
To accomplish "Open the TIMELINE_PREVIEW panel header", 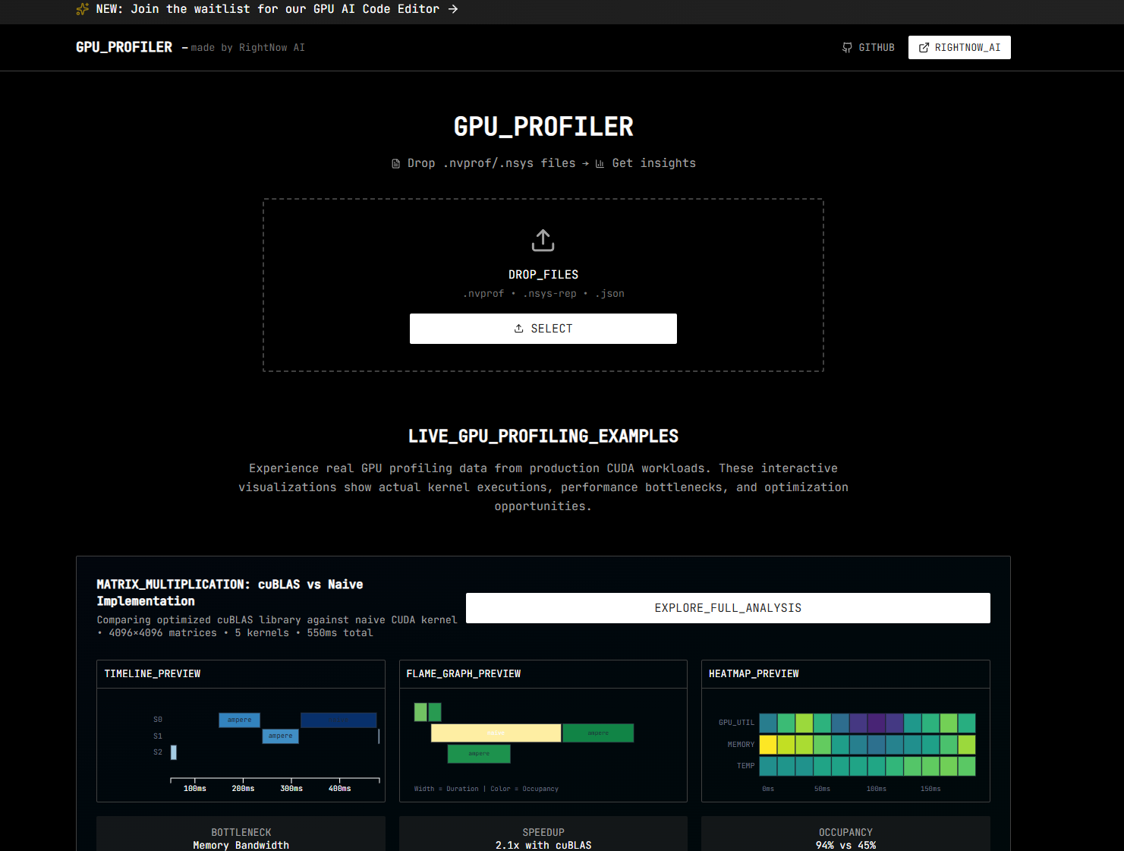I will pos(241,674).
